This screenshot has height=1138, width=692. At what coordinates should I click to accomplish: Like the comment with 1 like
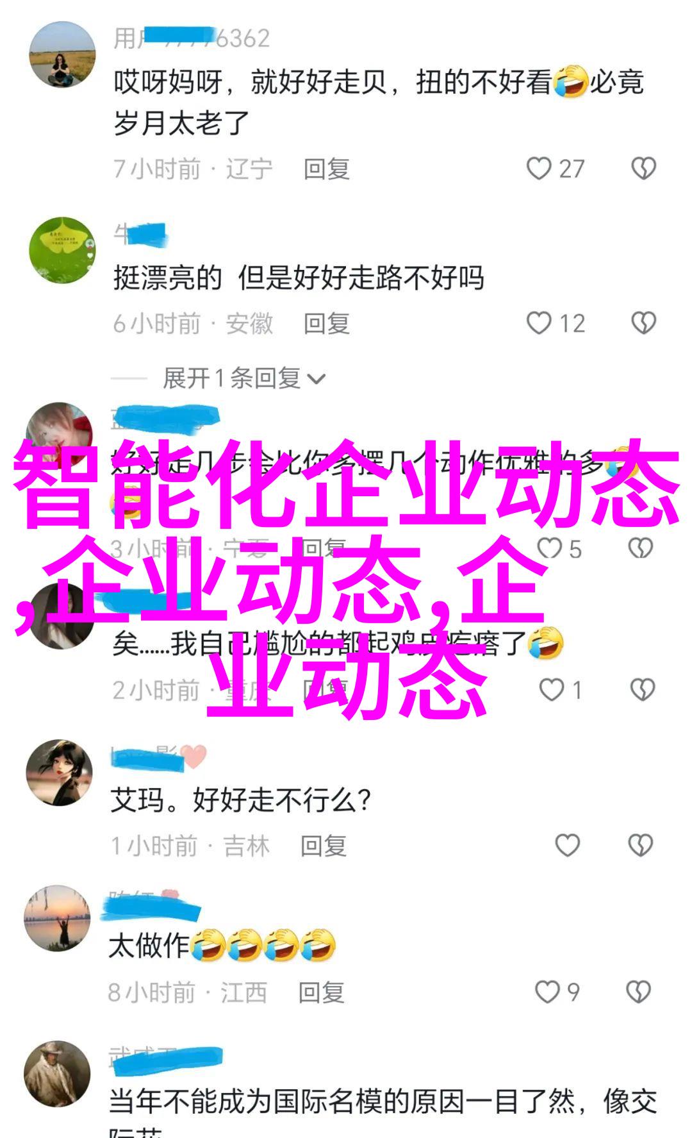(551, 690)
